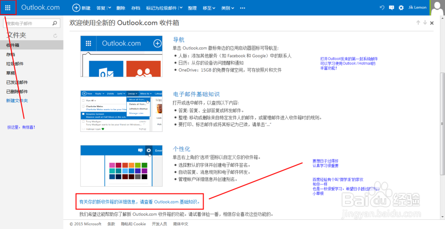The height and width of the screenshot is (229, 445).
Task: Mark message as junk with 标记为垃圾邮件
Action: (x=162, y=8)
